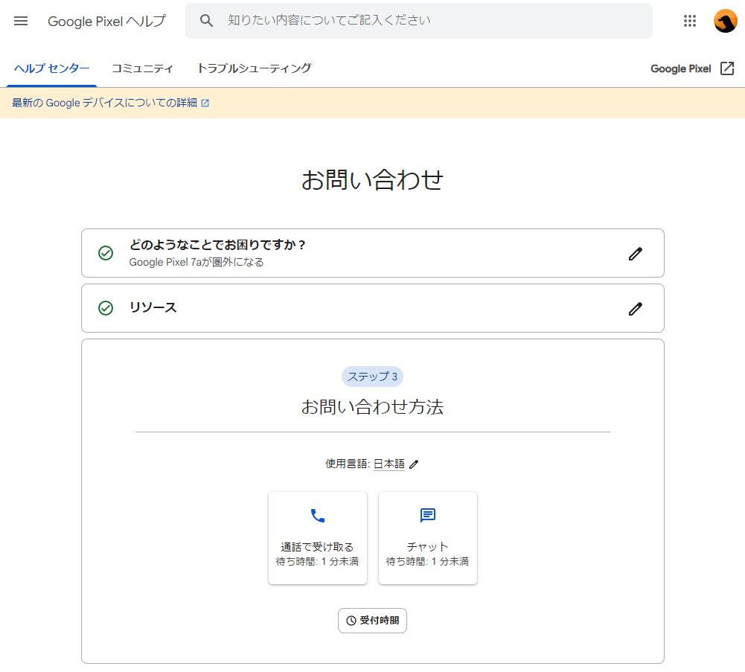This screenshot has height=672, width=745.
Task: Edit the problem description with the pencil icon
Action: coord(635,254)
